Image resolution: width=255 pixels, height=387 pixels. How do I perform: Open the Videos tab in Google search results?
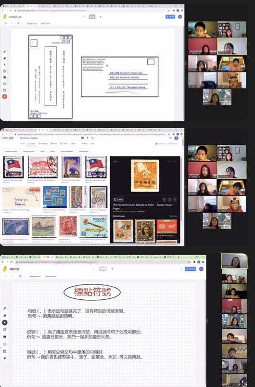(64, 143)
